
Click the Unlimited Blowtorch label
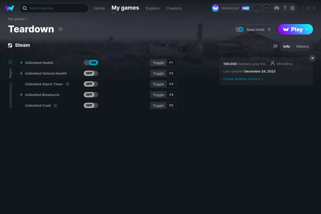point(42,95)
